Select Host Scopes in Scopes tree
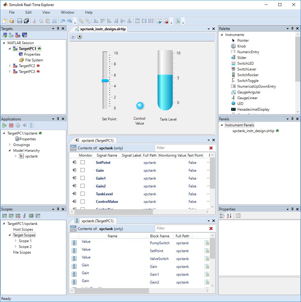The image size is (301, 302). [x=23, y=229]
